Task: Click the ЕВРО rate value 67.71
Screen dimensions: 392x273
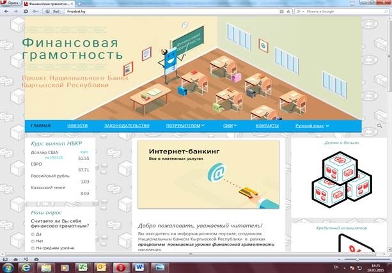Action: point(84,170)
